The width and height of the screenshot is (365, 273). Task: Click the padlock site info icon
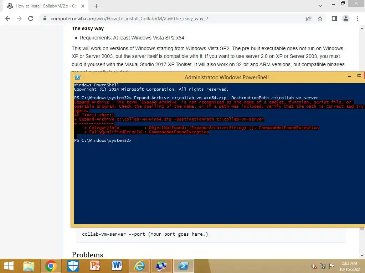[x=45, y=18]
